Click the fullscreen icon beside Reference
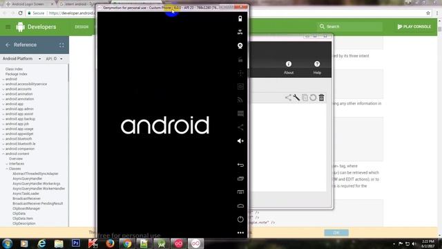This screenshot has width=442, height=249. 61,45
